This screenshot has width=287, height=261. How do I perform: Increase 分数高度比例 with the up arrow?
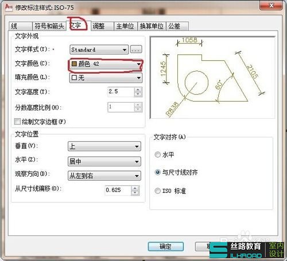[x=138, y=105]
